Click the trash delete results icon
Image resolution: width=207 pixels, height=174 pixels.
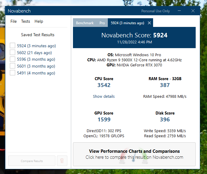pyautogui.click(x=62, y=161)
